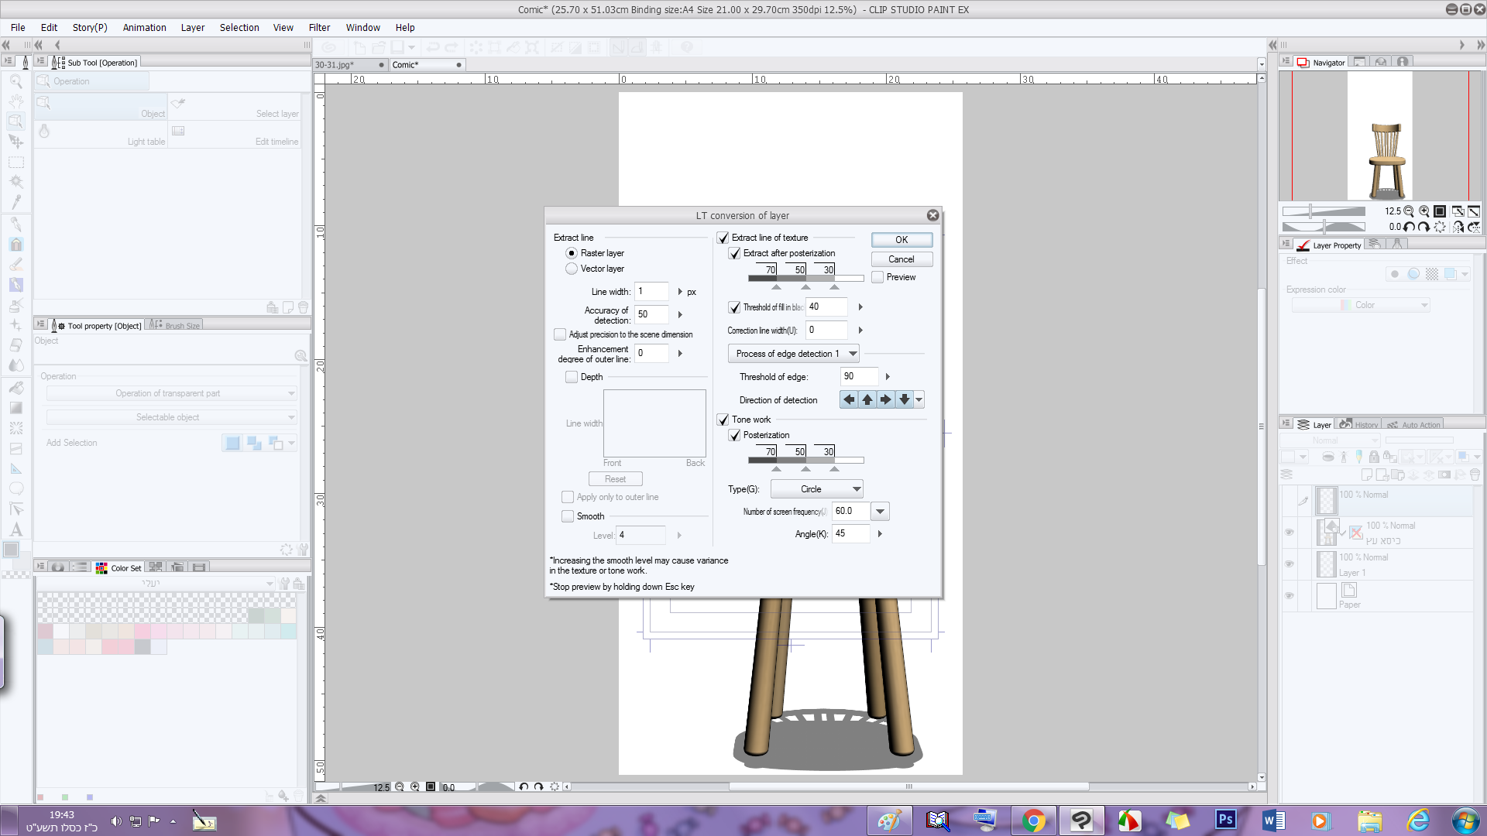Click the Navigator flip horizontal icon
This screenshot has width=1487, height=836.
[x=1458, y=227]
